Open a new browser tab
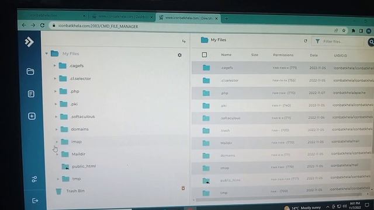 pos(226,19)
